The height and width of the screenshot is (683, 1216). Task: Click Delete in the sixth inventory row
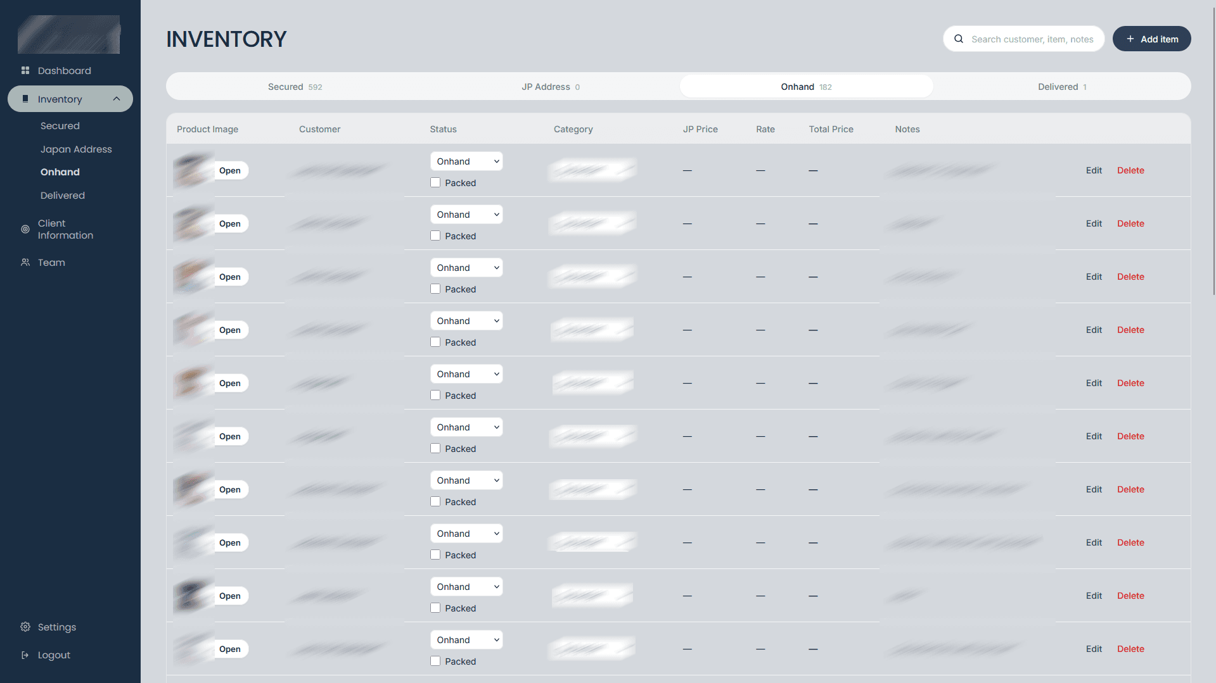1130,436
